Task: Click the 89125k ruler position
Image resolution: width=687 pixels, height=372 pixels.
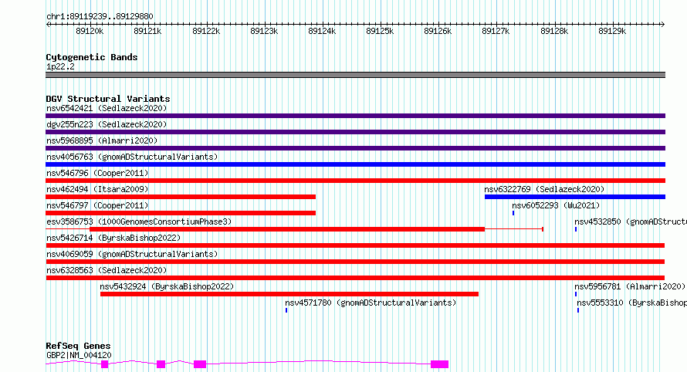Action: pyautogui.click(x=380, y=31)
